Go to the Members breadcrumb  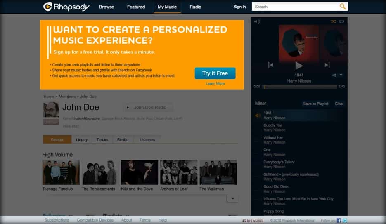pyautogui.click(x=67, y=97)
